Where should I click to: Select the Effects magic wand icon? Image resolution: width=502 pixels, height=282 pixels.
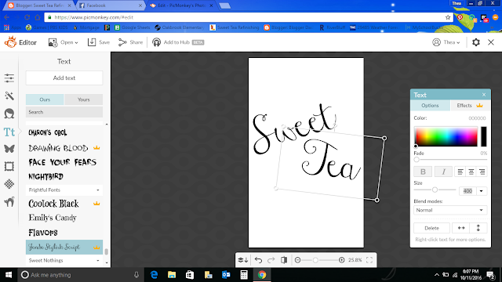coord(9,96)
